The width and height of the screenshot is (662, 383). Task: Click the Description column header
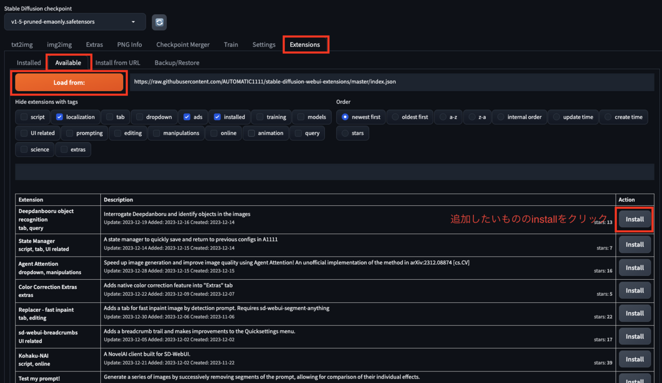coord(119,199)
